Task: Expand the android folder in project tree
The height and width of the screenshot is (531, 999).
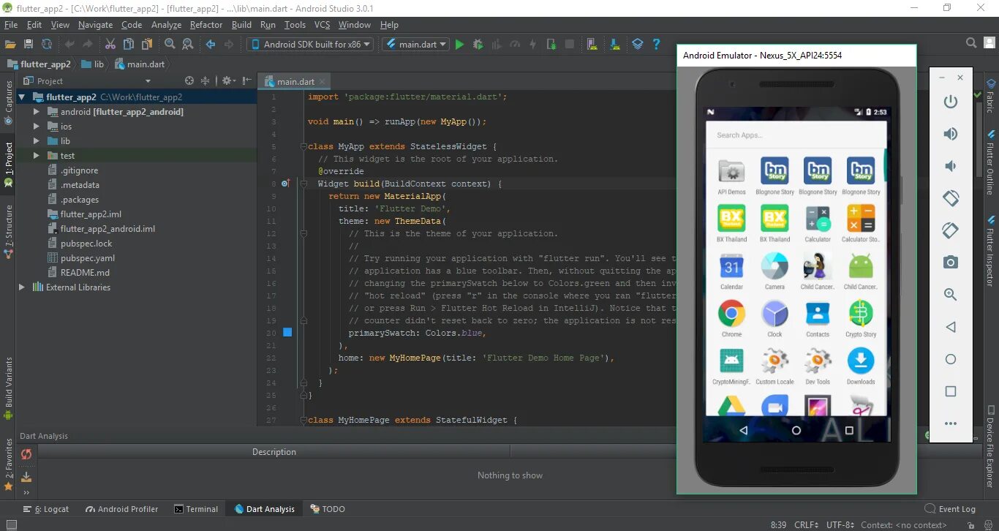Action: 36,112
